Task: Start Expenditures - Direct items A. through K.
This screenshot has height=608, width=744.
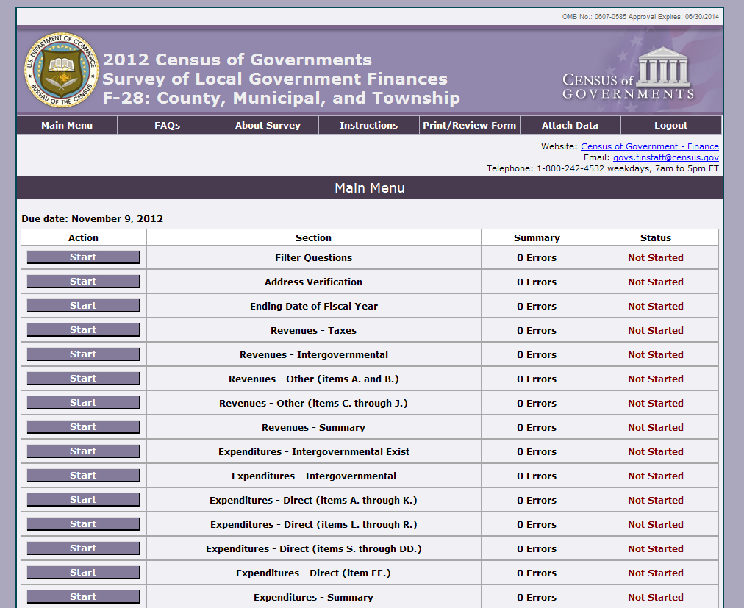Action: click(x=84, y=500)
